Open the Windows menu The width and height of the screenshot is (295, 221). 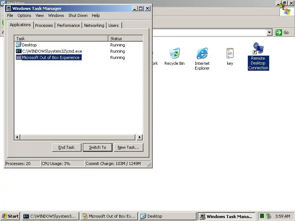pyautogui.click(x=56, y=15)
